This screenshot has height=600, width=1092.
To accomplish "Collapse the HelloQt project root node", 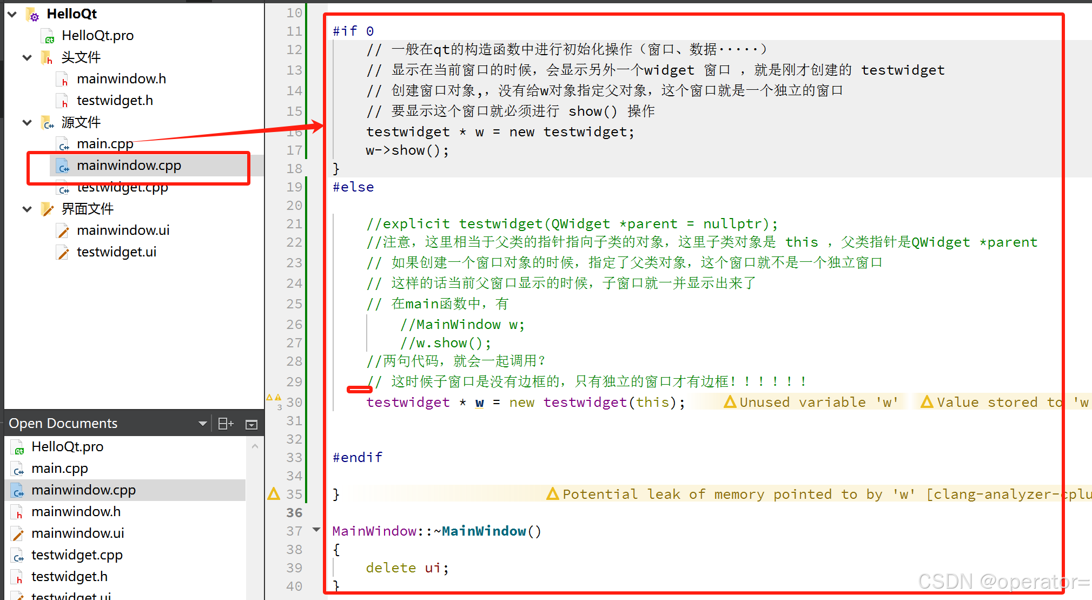I will click(x=12, y=14).
